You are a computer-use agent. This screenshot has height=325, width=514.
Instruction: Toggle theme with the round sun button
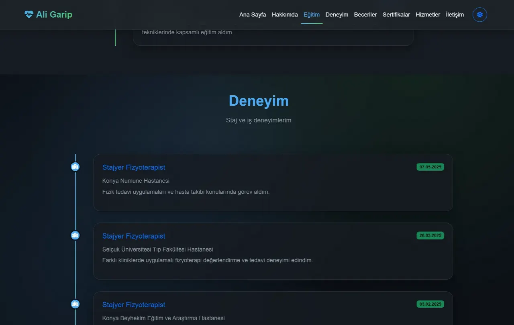(x=480, y=15)
